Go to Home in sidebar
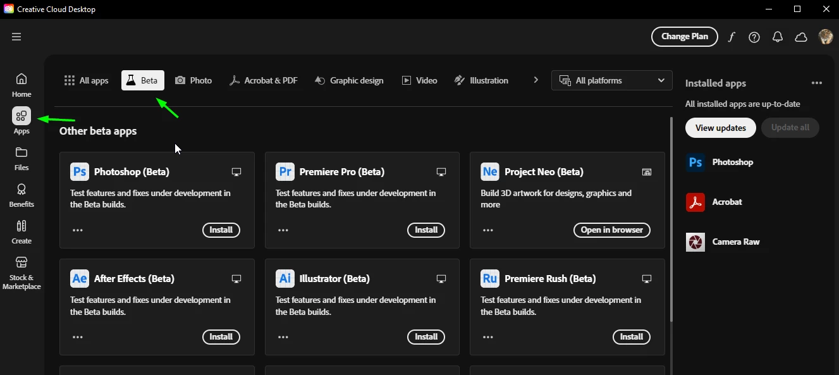The height and width of the screenshot is (375, 839). (21, 85)
